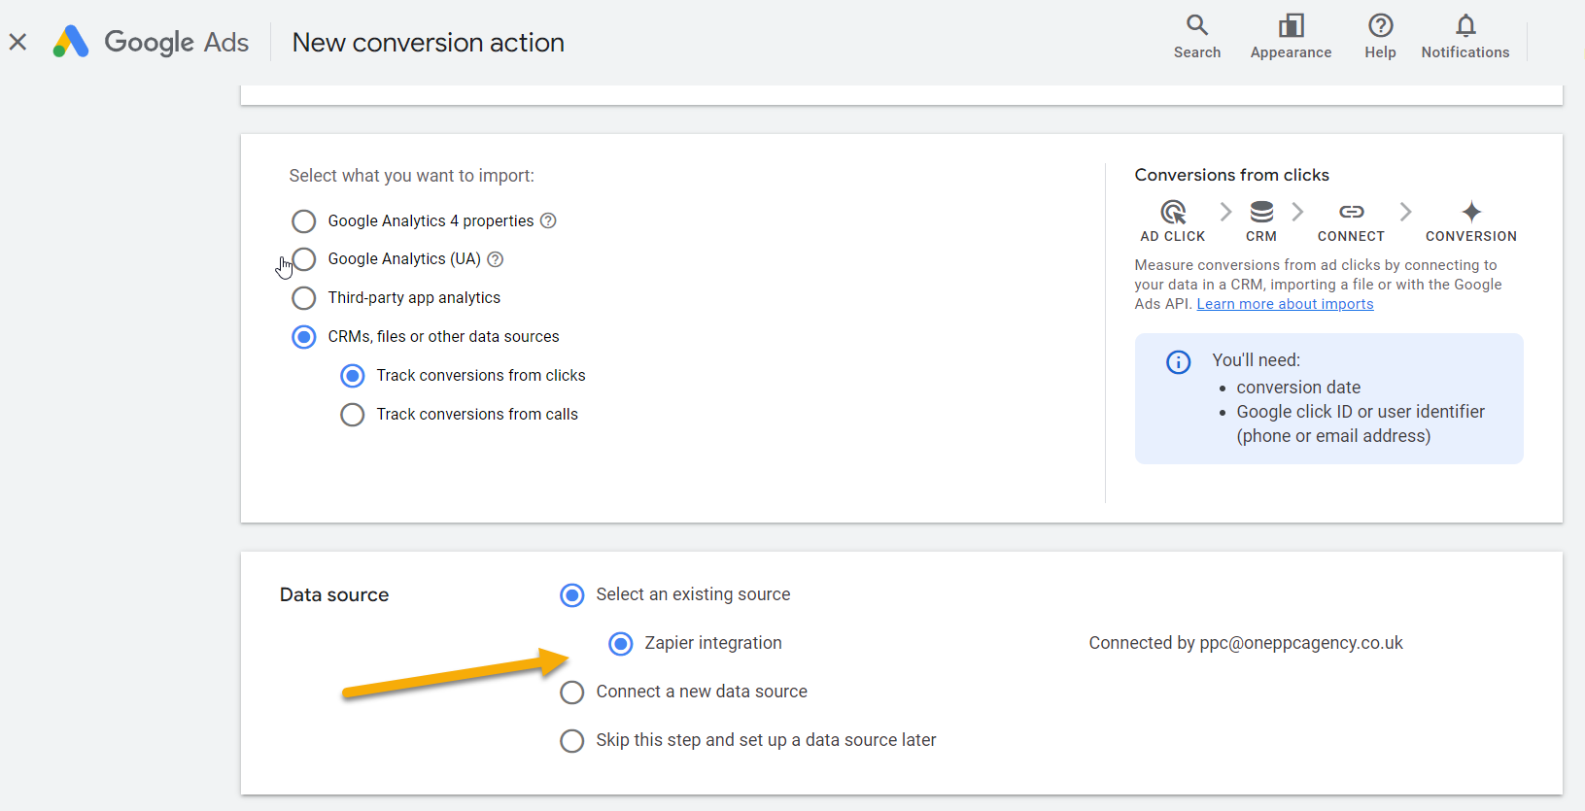
Task: Click the CRM database icon
Action: (x=1261, y=212)
